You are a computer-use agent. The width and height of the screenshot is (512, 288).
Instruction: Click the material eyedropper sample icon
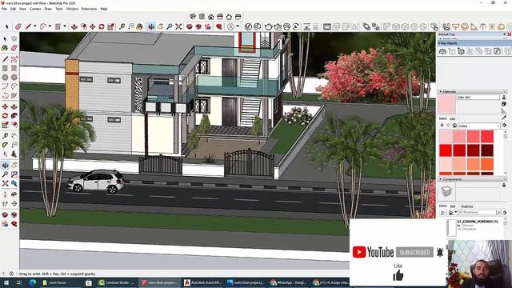pos(504,118)
